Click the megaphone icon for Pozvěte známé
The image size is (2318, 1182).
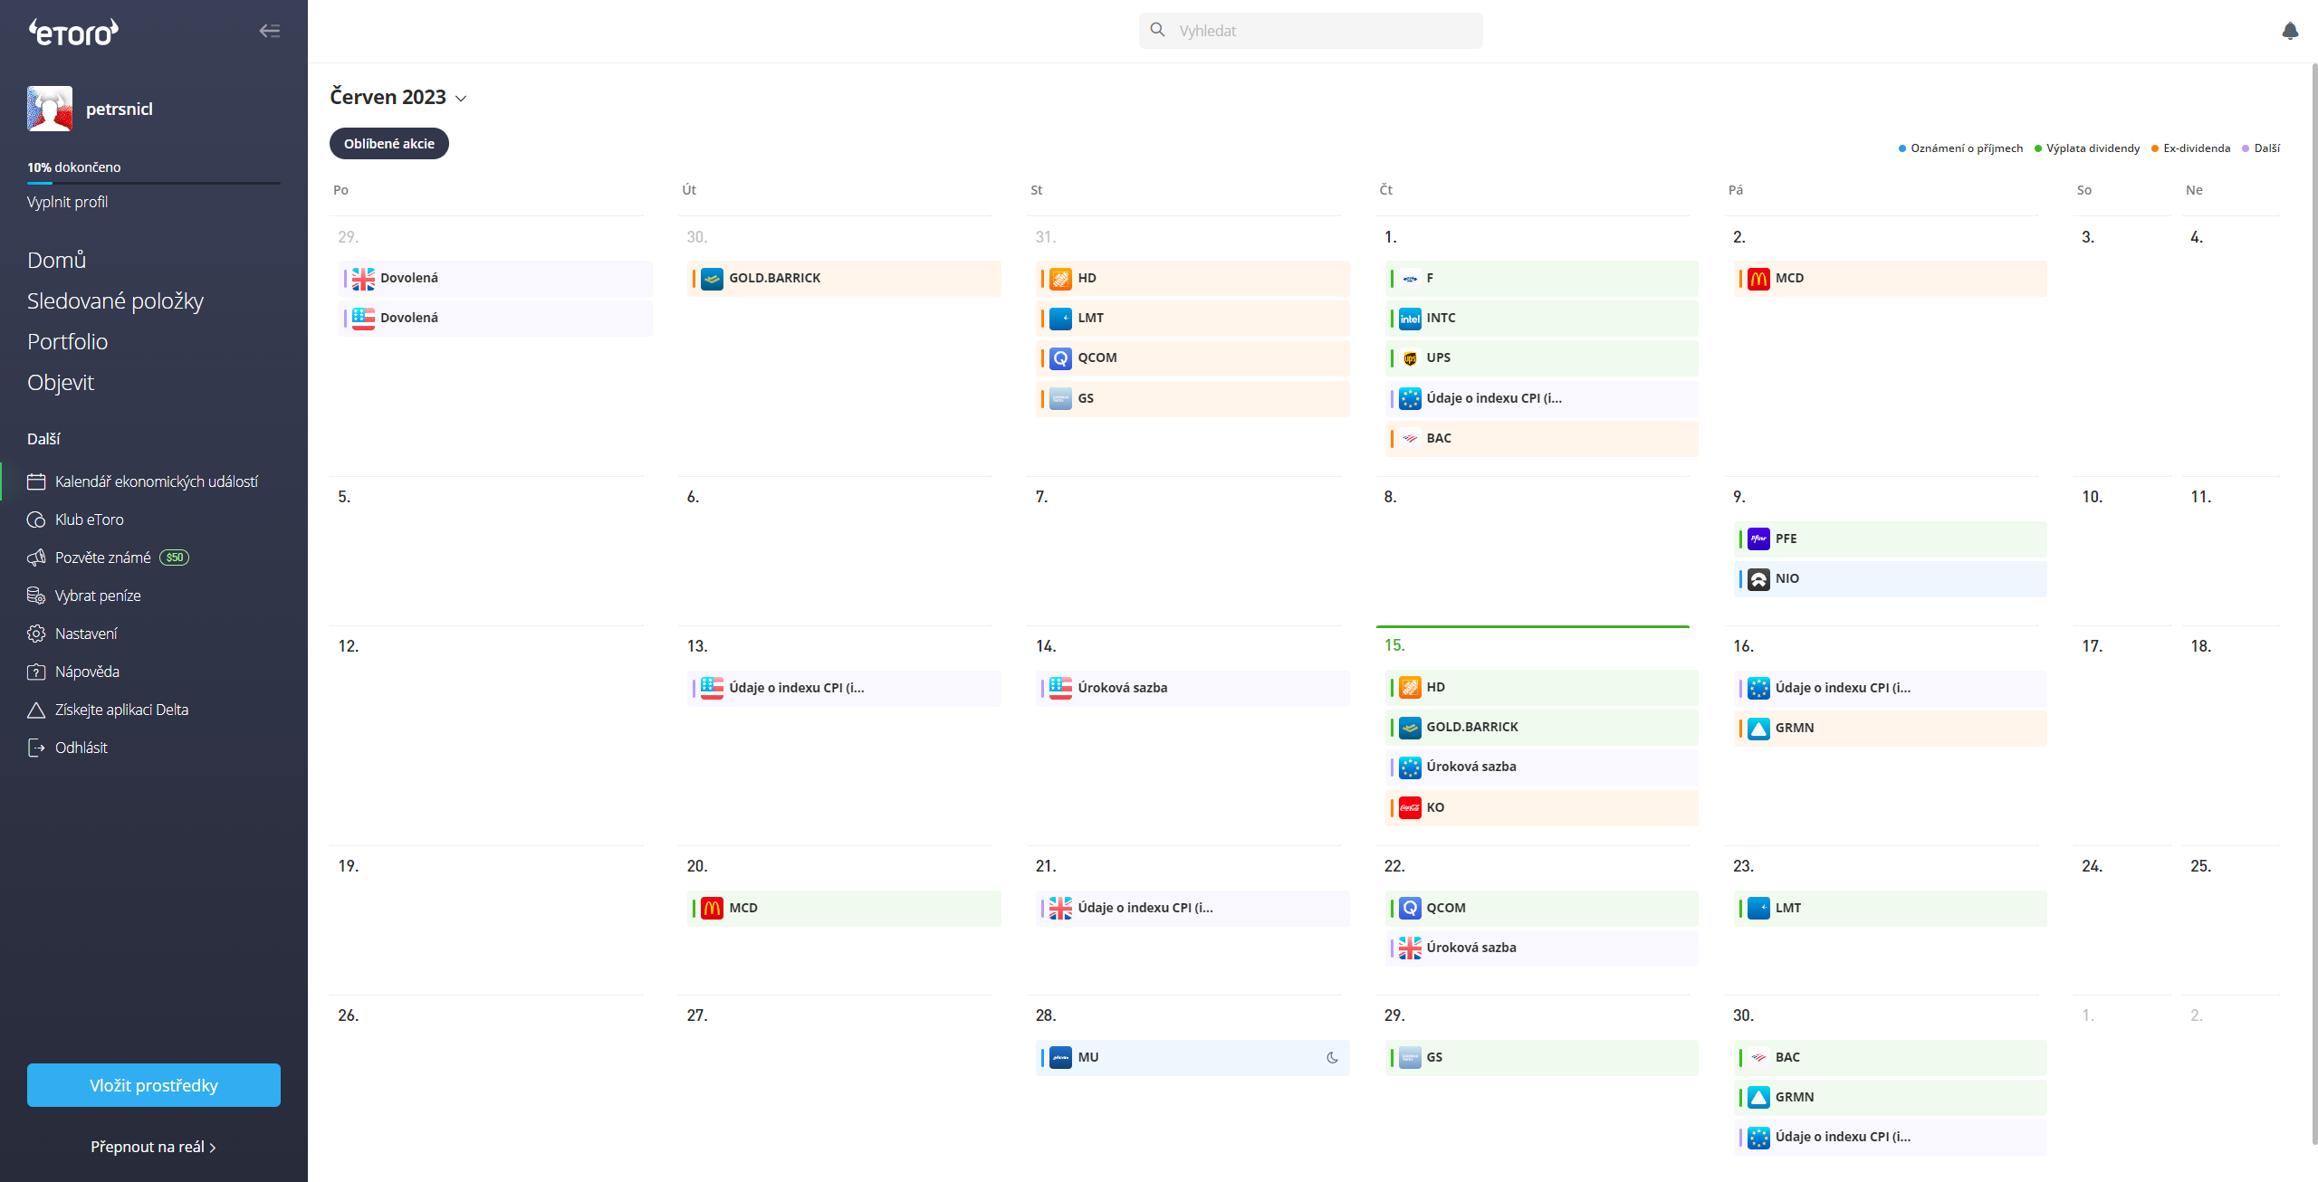click(36, 558)
